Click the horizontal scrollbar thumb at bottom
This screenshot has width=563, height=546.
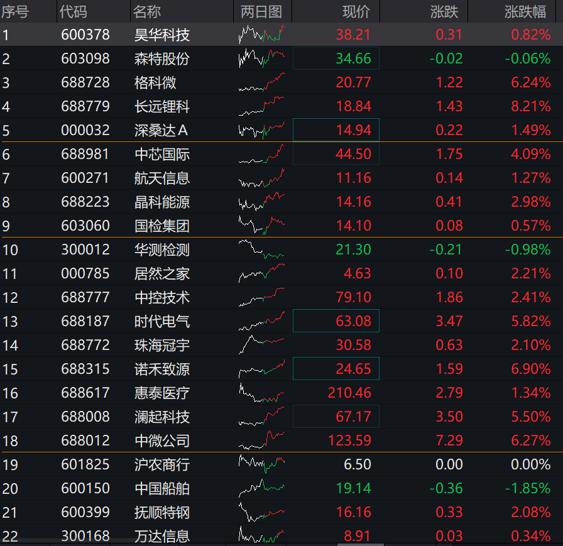click(361, 545)
